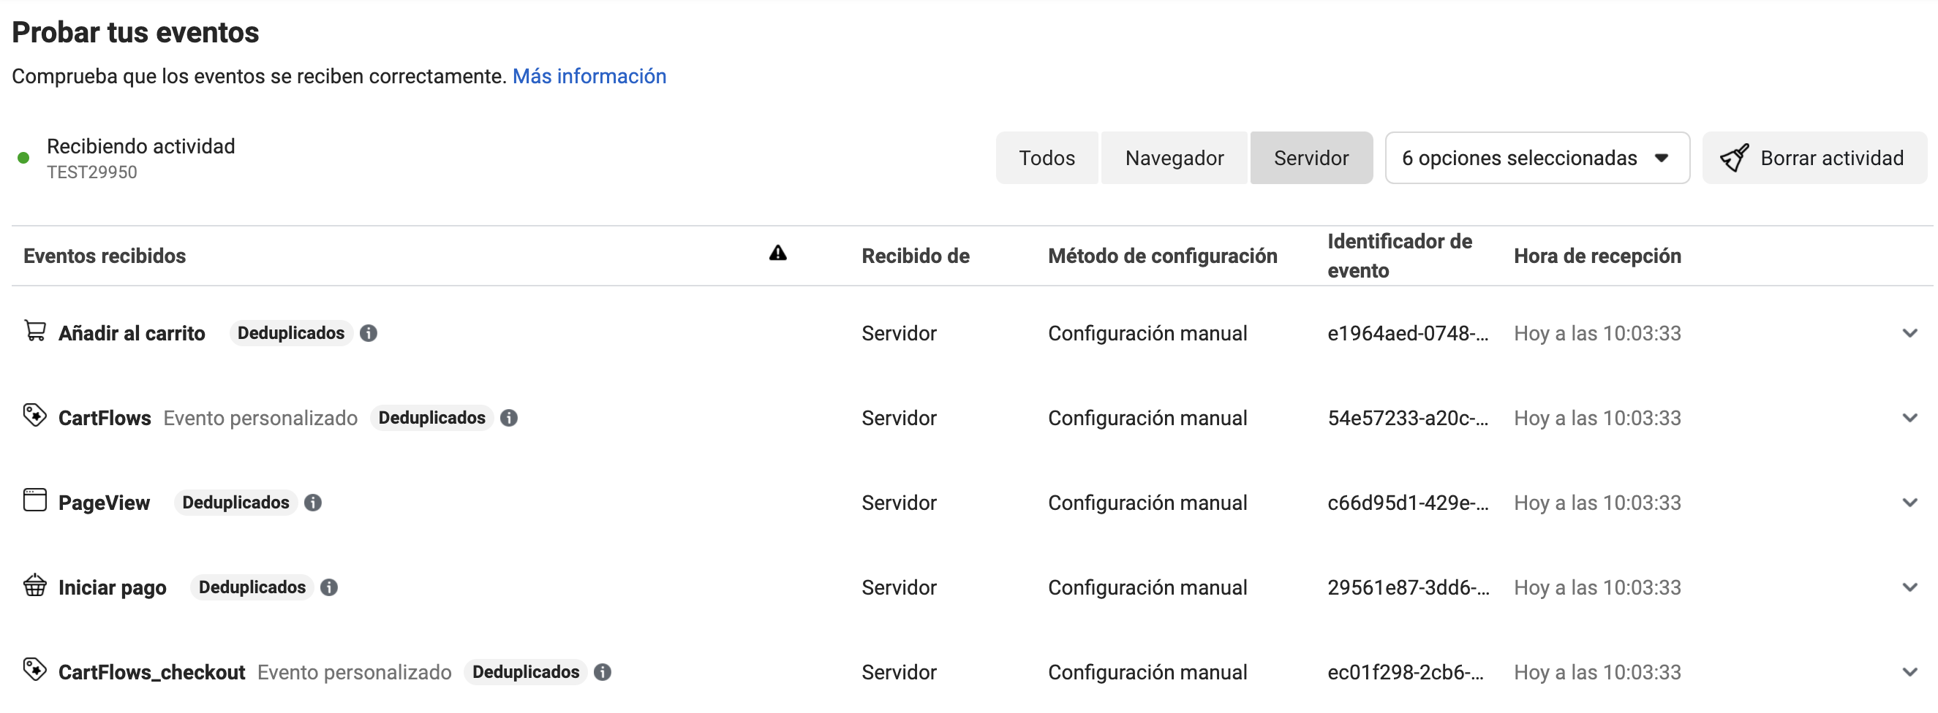Expand the PageView event row details
The height and width of the screenshot is (713, 1938).
pos(1910,503)
